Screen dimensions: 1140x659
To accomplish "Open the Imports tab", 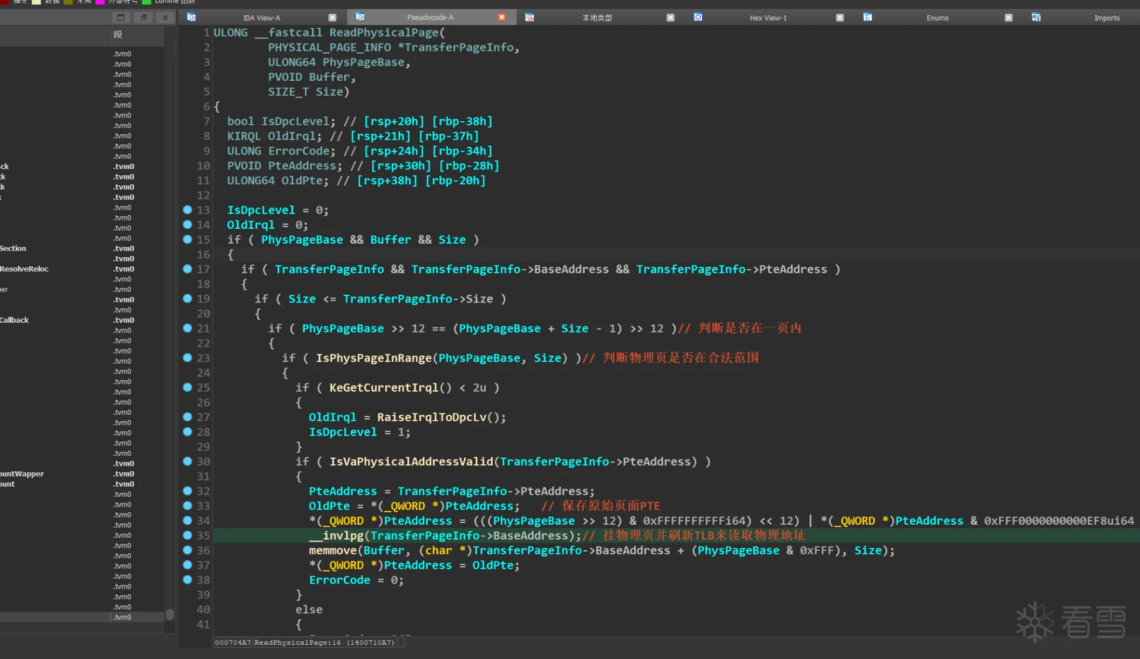I will (1106, 18).
